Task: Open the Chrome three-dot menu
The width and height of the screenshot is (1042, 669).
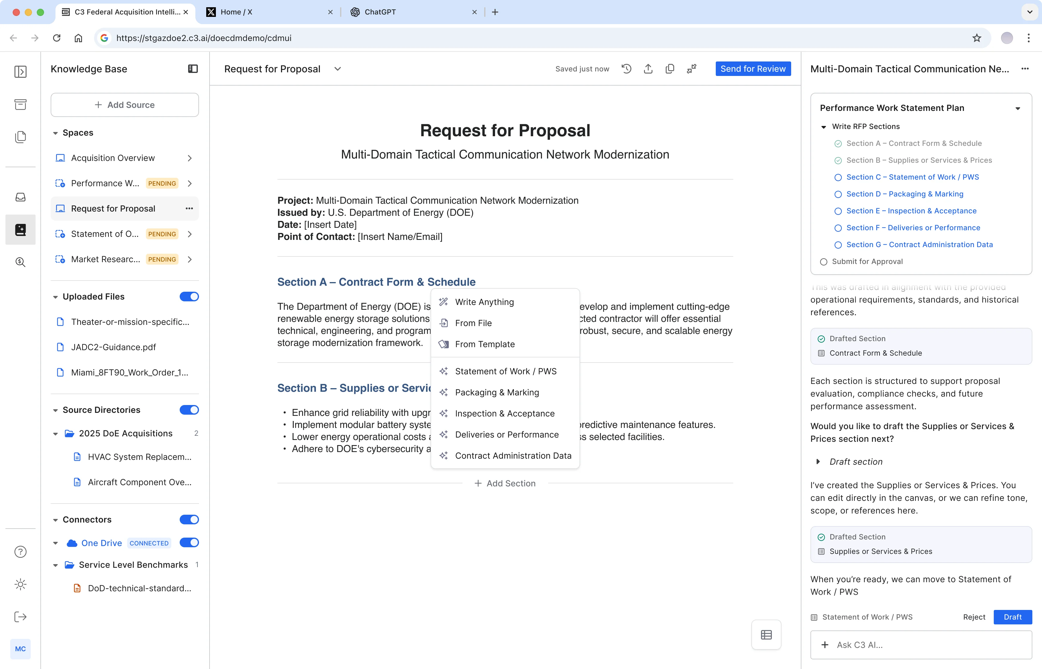Action: coord(1028,38)
